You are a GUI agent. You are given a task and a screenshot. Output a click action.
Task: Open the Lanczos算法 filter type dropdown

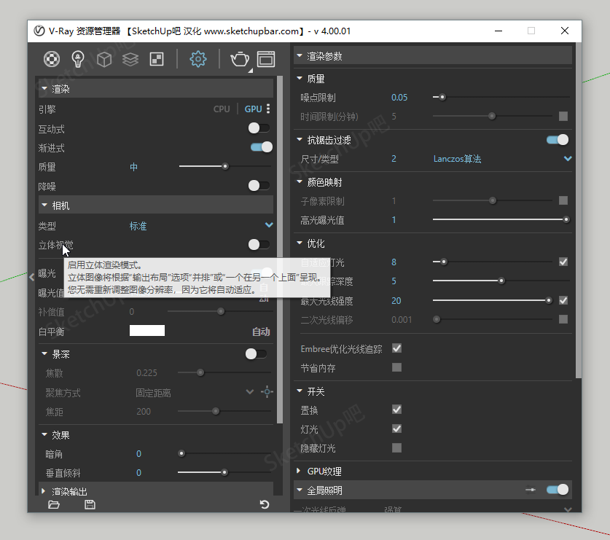[502, 159]
